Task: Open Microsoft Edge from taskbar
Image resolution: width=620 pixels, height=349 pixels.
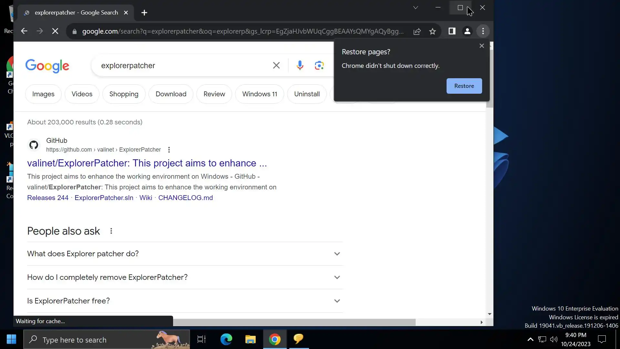Action: [x=226, y=339]
